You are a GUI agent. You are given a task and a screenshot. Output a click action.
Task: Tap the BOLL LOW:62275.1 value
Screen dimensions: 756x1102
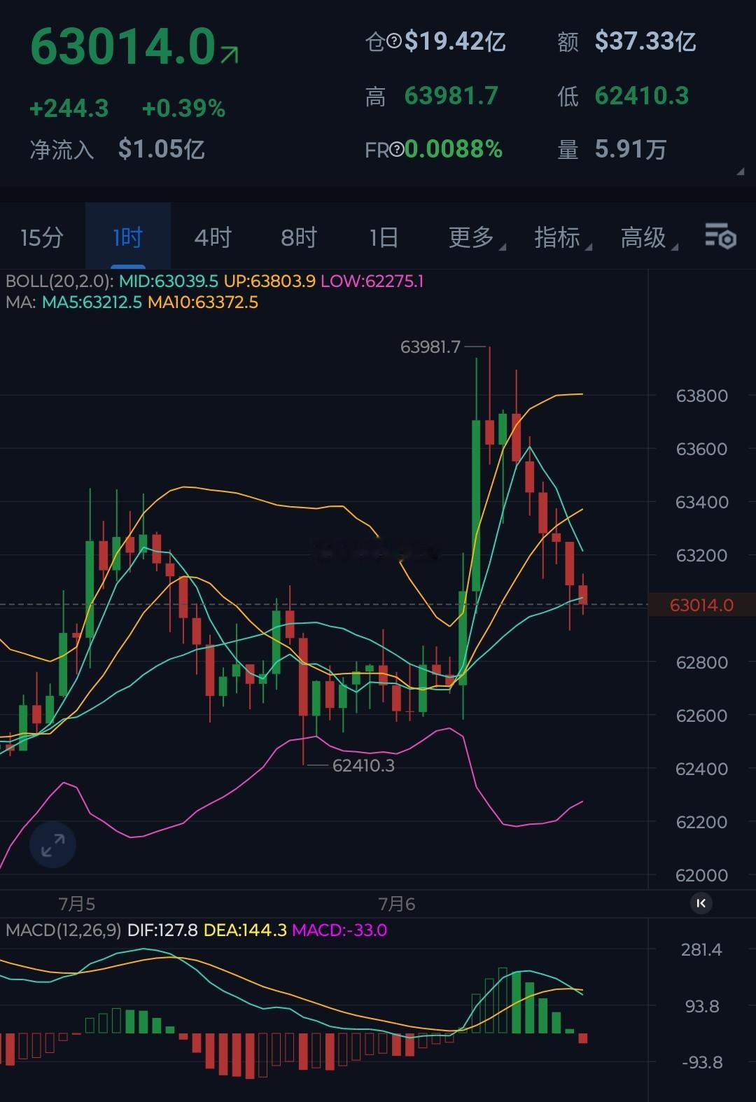372,281
